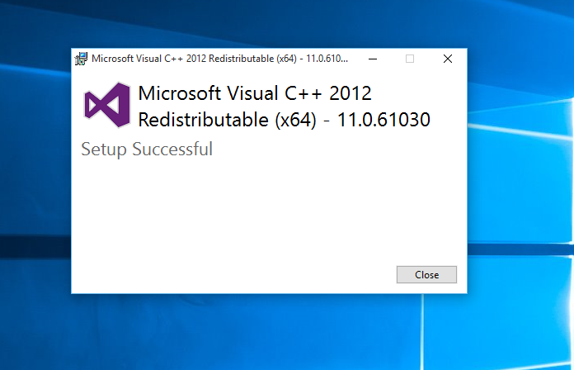574x370 pixels.
Task: Click the Close button in the setup dialog
Action: [x=426, y=275]
